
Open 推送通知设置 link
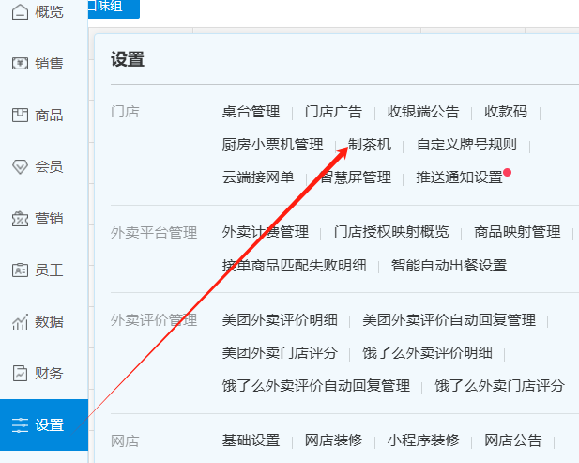(x=460, y=177)
